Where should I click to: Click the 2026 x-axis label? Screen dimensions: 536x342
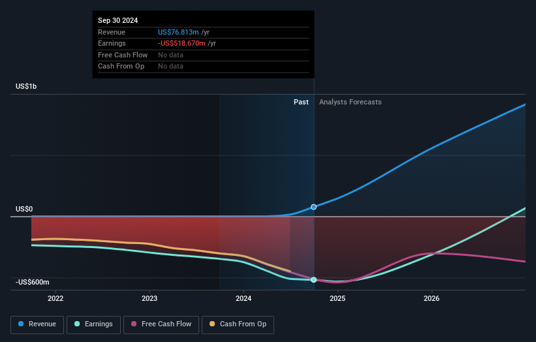[x=432, y=298]
